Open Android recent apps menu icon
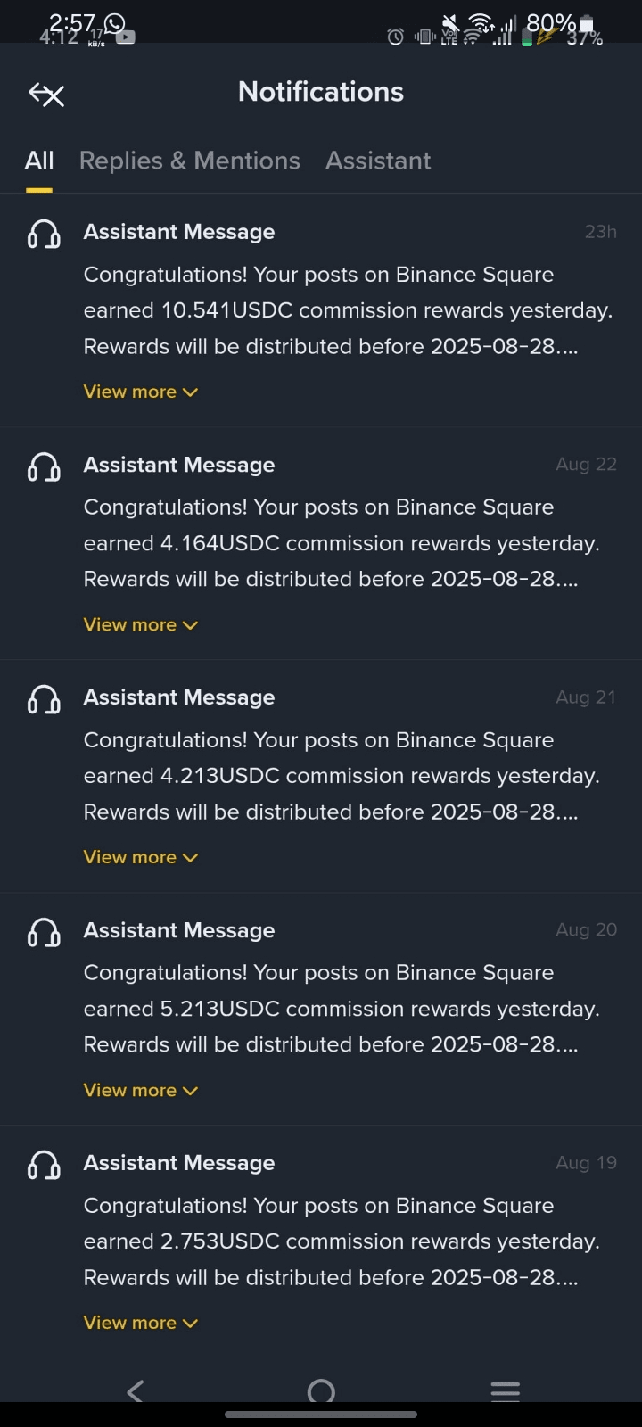Screen dimensions: 642x1427 [505, 1390]
